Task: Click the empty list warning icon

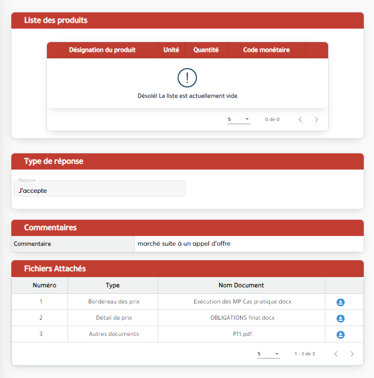Action: click(187, 78)
